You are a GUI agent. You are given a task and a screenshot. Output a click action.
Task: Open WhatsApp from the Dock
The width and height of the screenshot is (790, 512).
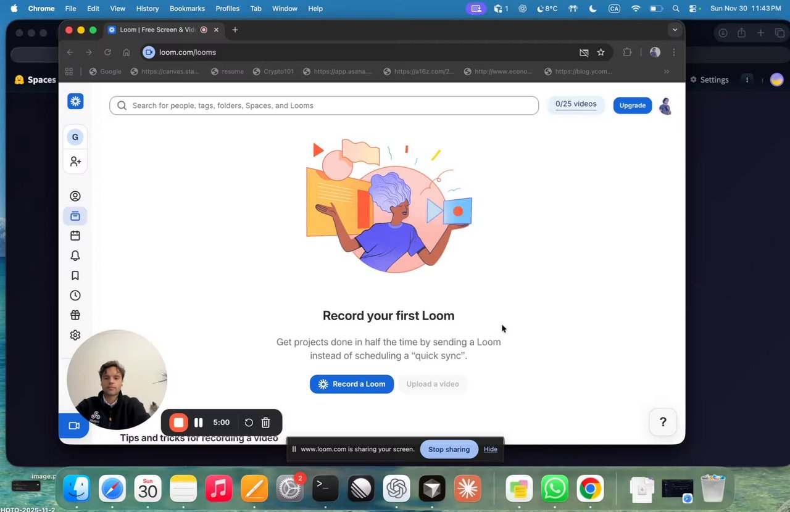[x=555, y=489]
